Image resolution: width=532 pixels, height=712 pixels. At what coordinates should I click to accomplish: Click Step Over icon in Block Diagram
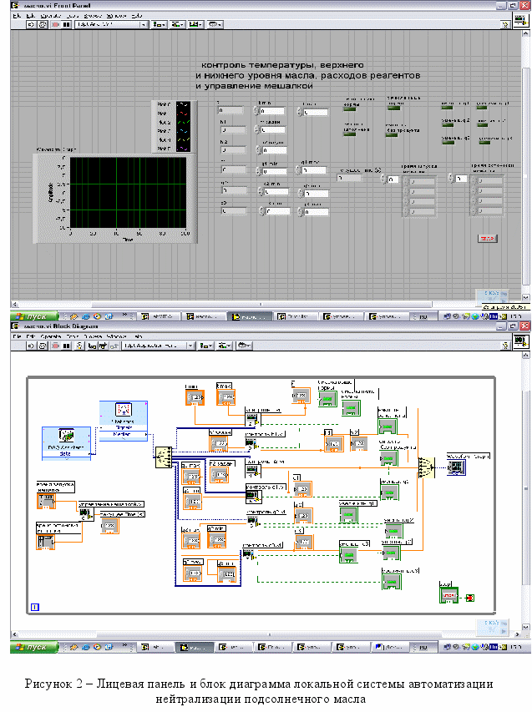pyautogui.click(x=103, y=346)
